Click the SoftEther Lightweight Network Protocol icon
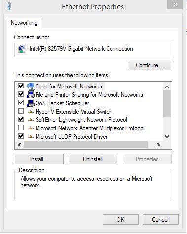The height and width of the screenshot is (234, 187). [31, 120]
